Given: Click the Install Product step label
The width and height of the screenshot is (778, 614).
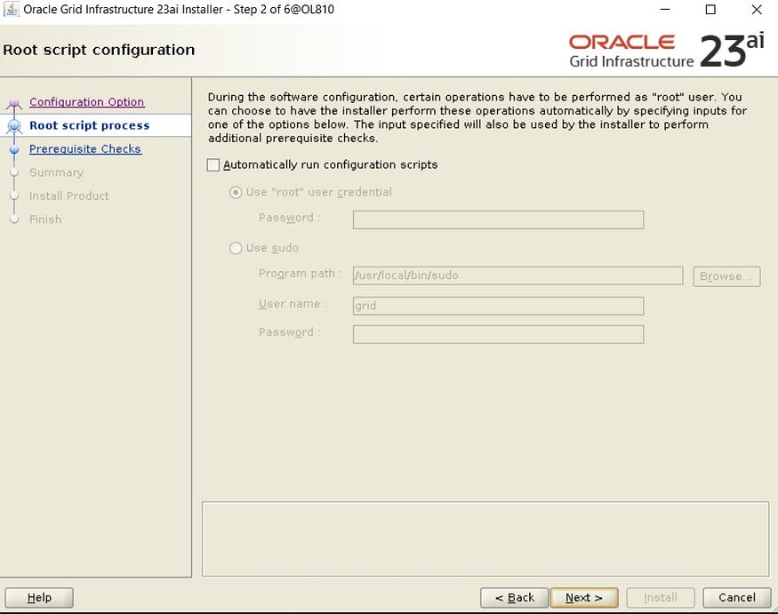Looking at the screenshot, I should [69, 195].
